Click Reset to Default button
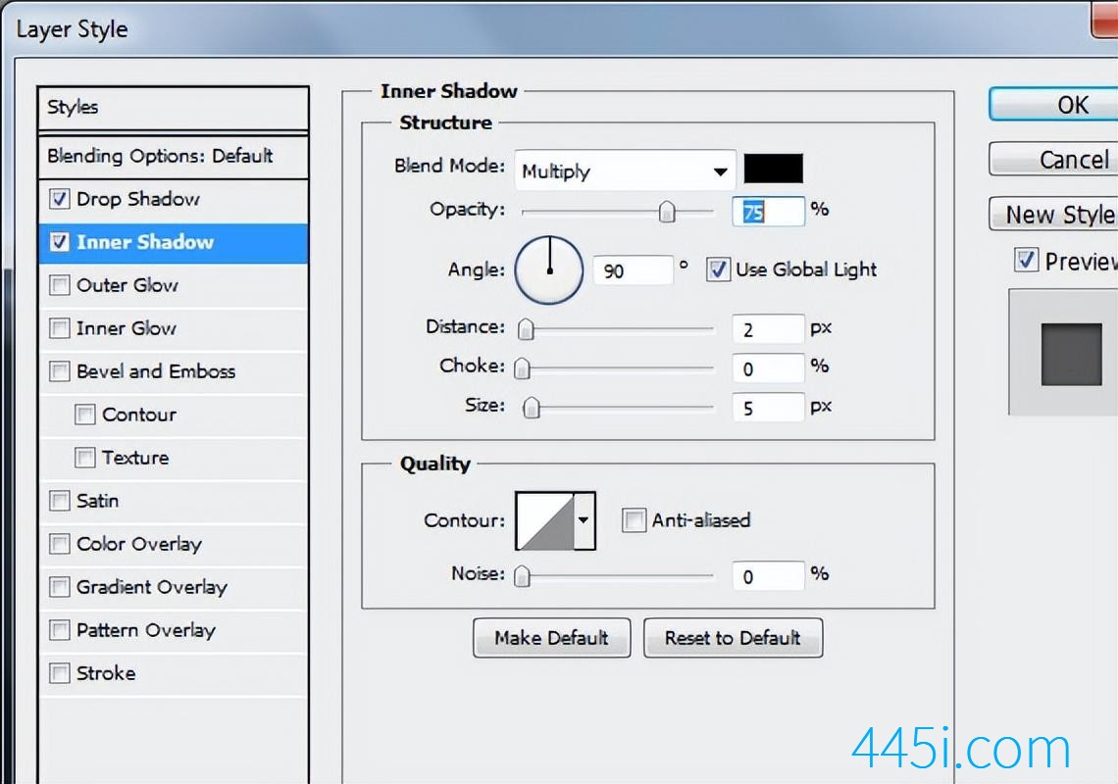1118x784 pixels. pyautogui.click(x=733, y=638)
